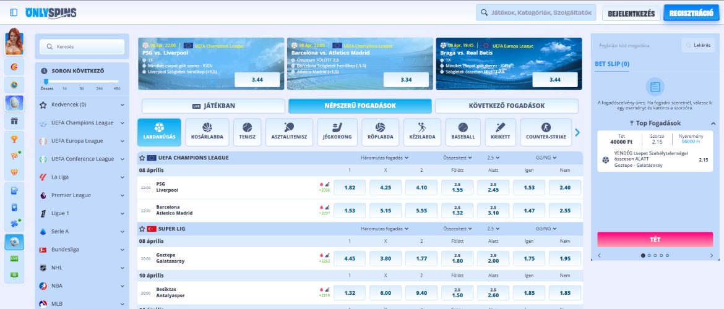The width and height of the screenshot is (724, 309).
Task: Add Barcelona vs. Atletico Madrid combo at 3.34
Action: coord(406,80)
